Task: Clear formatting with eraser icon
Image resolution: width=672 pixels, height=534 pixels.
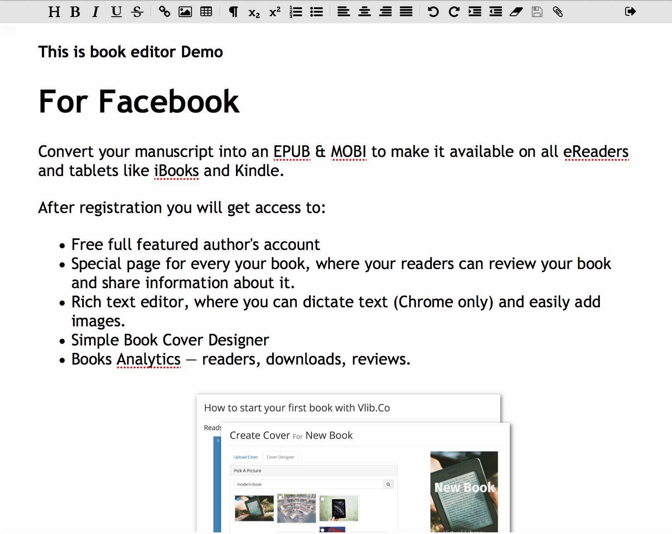Action: pyautogui.click(x=516, y=12)
